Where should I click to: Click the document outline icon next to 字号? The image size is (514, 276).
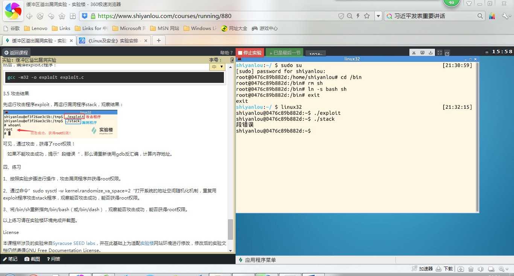pyautogui.click(x=232, y=60)
